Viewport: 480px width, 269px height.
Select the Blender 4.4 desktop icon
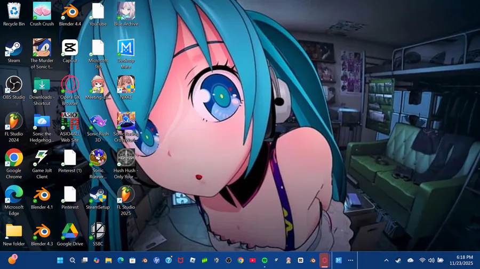tap(70, 14)
